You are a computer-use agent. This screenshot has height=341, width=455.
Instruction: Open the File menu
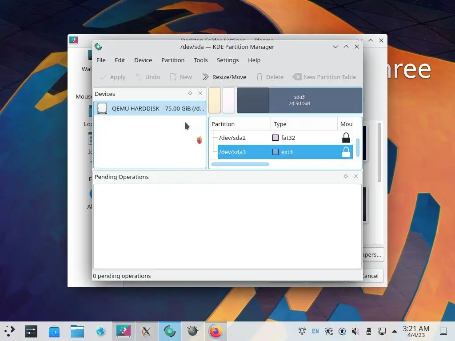[x=101, y=60]
